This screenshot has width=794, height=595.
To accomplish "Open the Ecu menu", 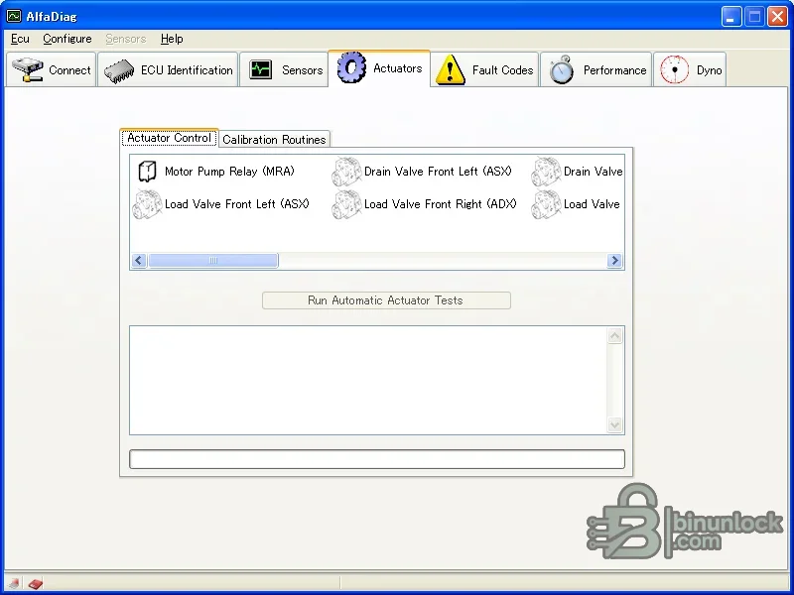I will pyautogui.click(x=20, y=39).
